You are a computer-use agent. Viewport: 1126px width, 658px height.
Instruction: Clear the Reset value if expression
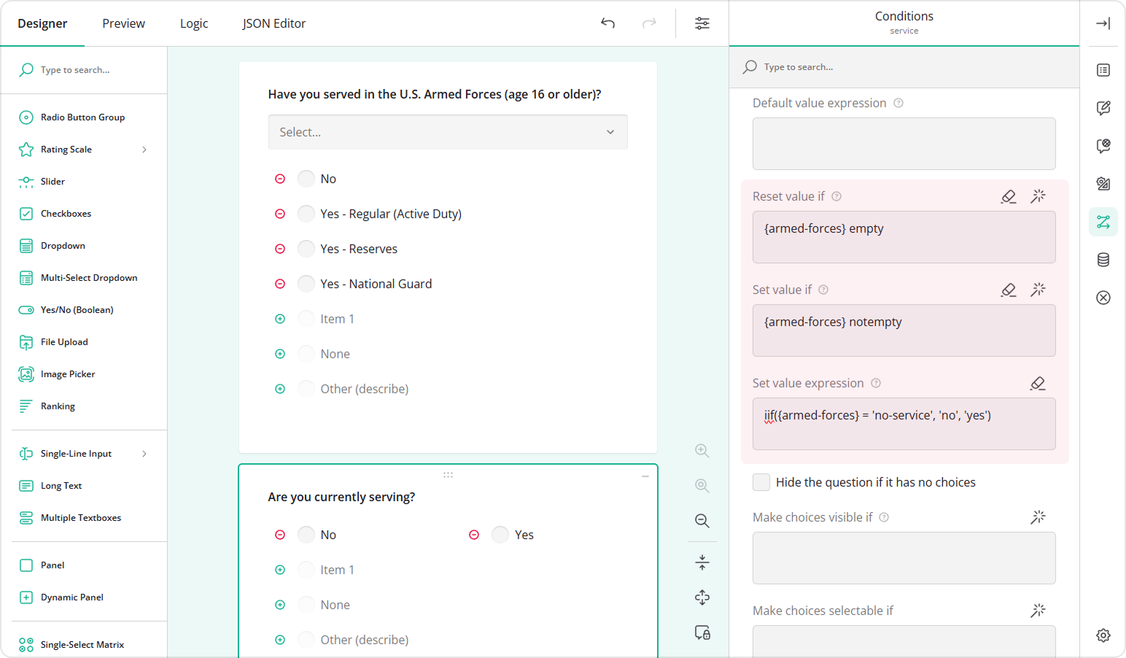1009,196
